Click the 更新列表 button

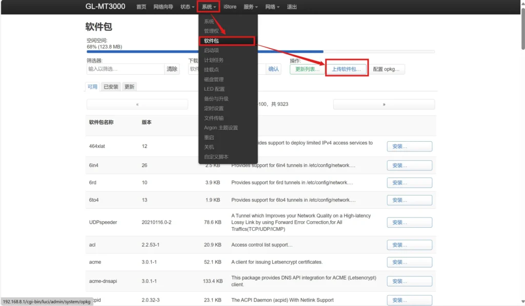tap(307, 69)
